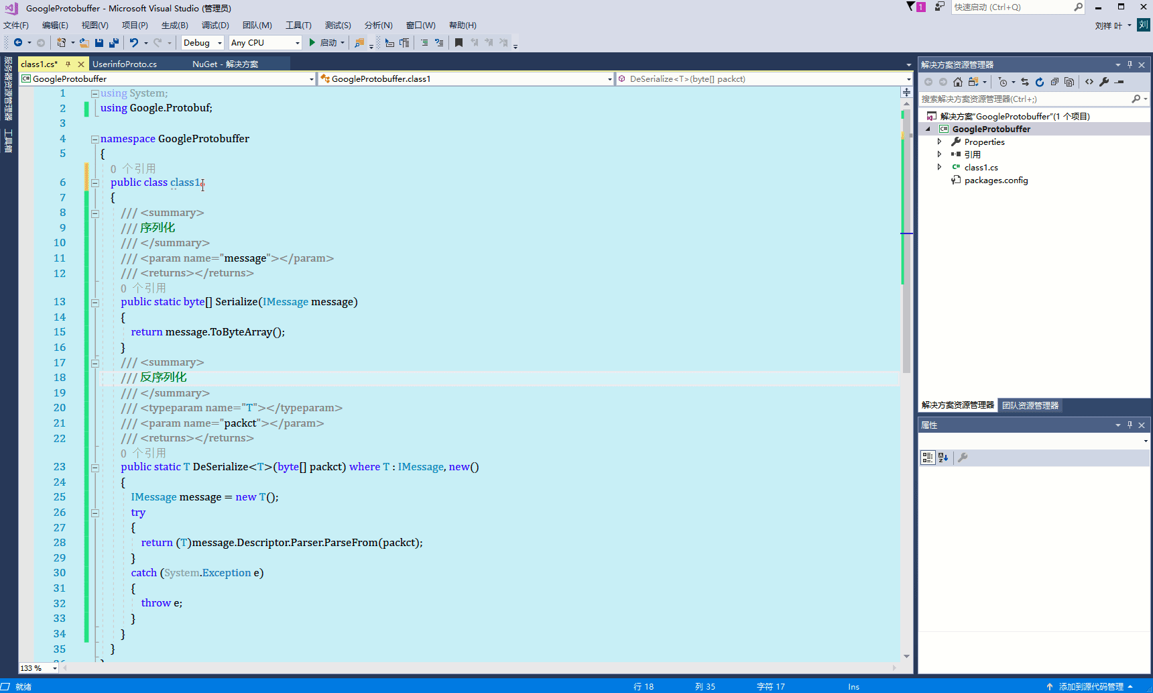Click the Uncomment Selection icon

click(x=439, y=42)
